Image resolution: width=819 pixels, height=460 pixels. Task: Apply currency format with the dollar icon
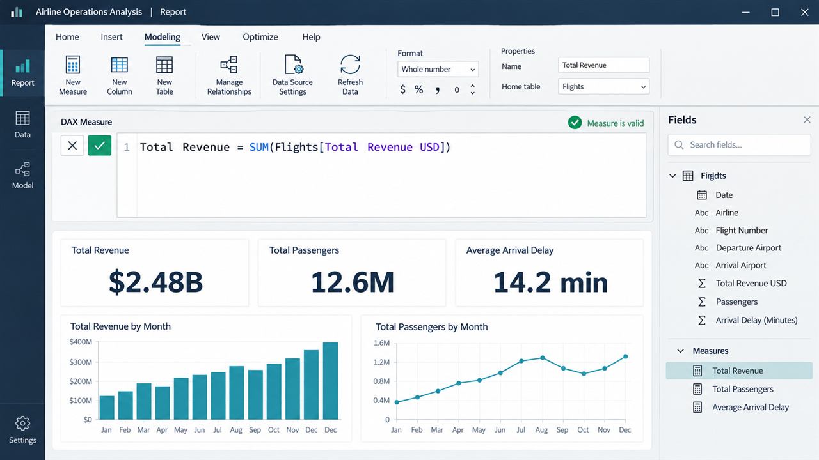tap(402, 89)
